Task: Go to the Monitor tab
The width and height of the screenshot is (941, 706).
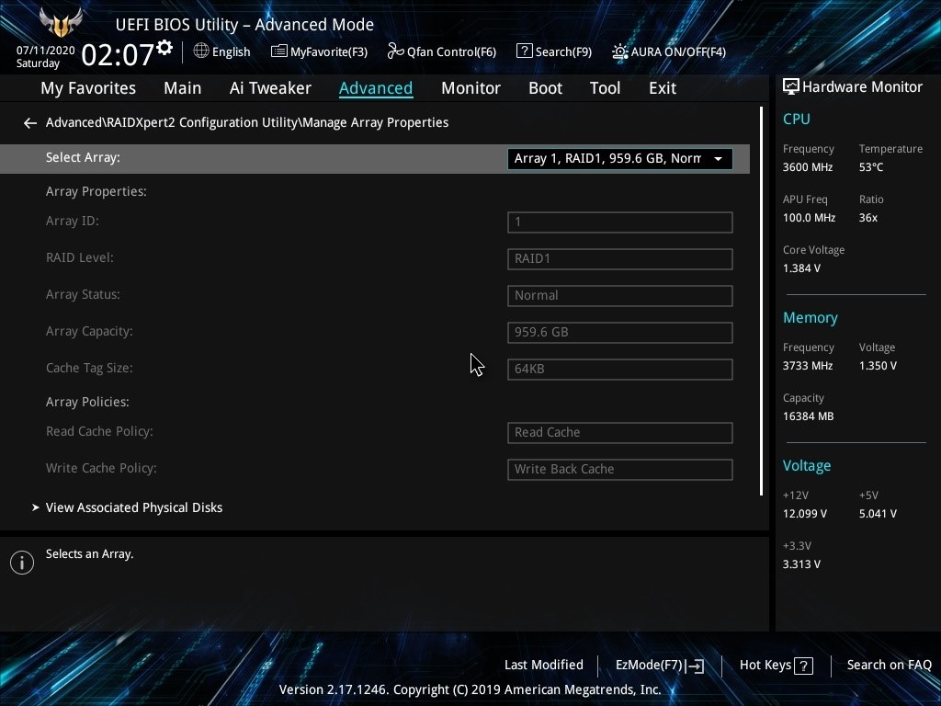Action: (470, 88)
